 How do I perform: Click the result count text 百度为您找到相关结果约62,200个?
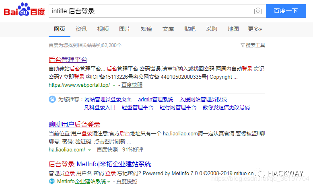85,45
